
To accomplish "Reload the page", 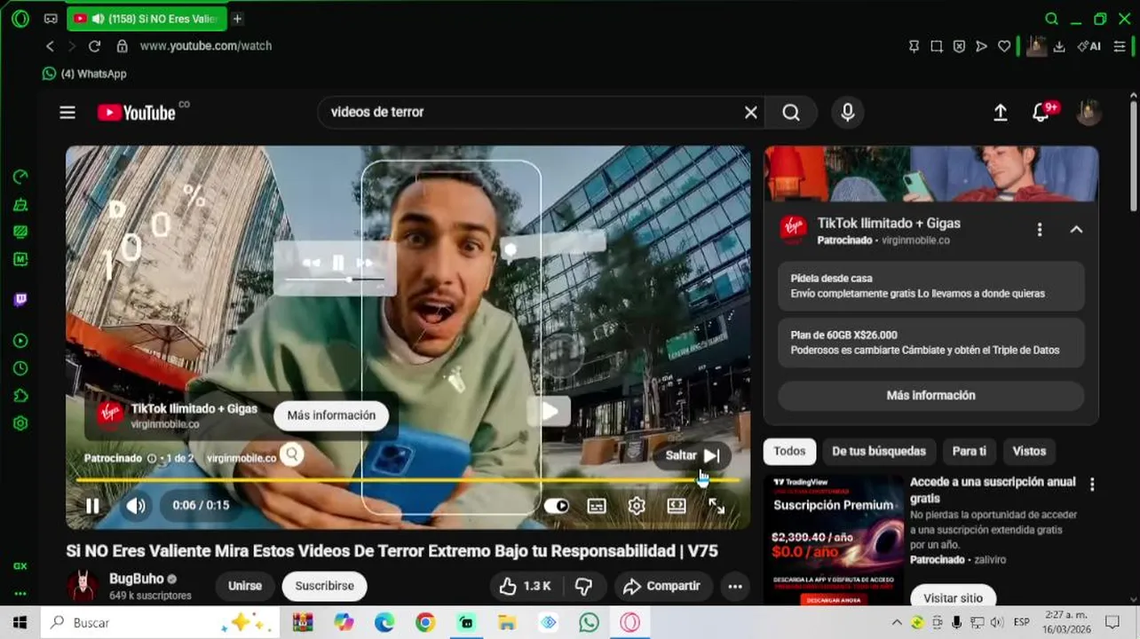I will coord(94,46).
